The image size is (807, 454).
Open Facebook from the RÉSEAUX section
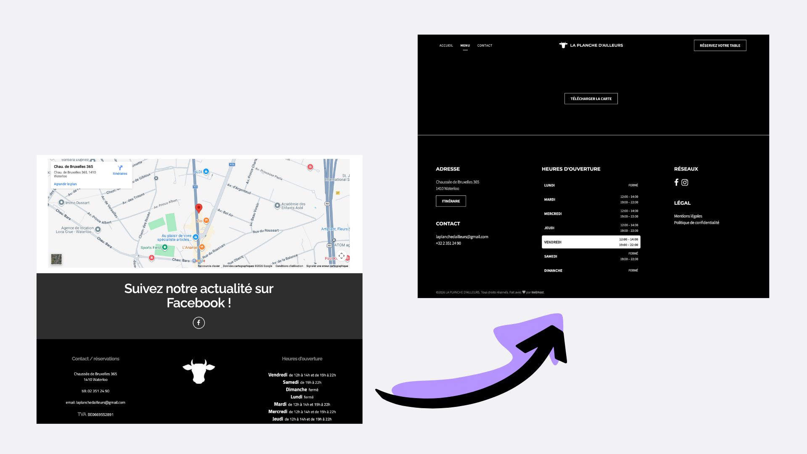(676, 182)
